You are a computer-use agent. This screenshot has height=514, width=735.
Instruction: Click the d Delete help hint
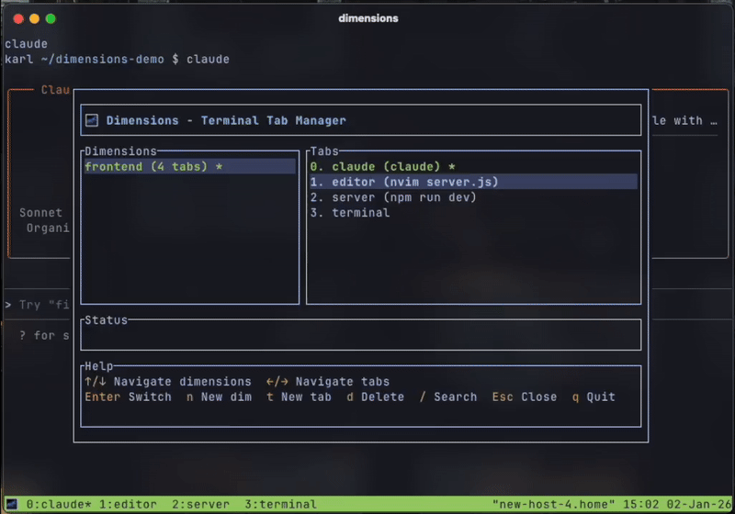pyautogui.click(x=375, y=397)
